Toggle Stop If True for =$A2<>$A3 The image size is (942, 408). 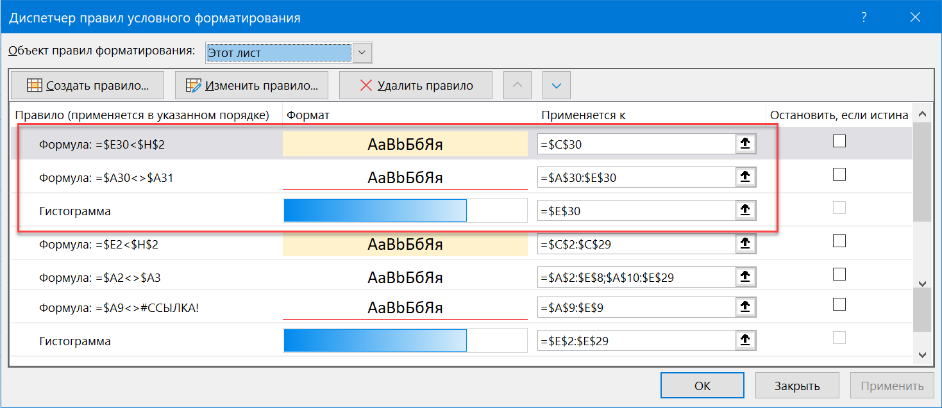click(839, 274)
